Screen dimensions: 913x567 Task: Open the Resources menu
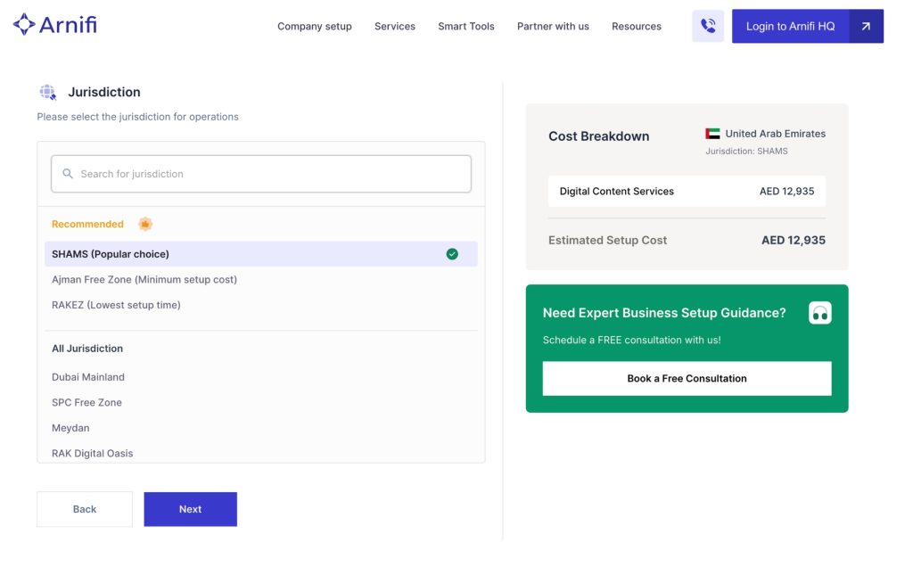636,27
